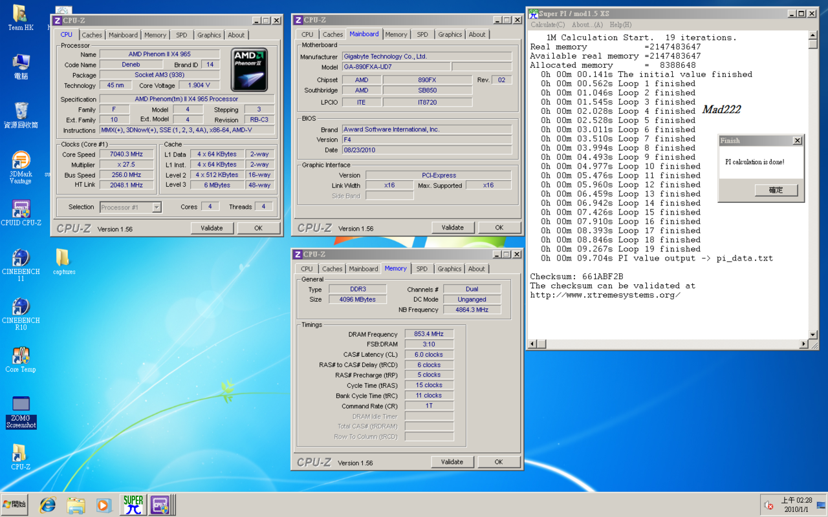Click the Core Voltage value 1.904 V

199,85
